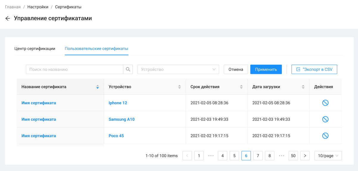Sort by Дата загрузки column arrows
The height and width of the screenshot is (171, 358).
(303, 87)
